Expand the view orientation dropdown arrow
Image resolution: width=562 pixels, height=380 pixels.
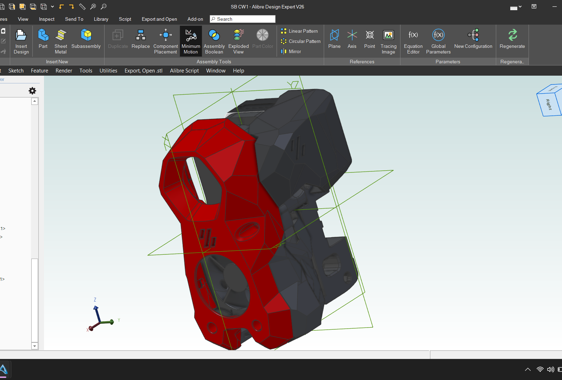click(52, 7)
